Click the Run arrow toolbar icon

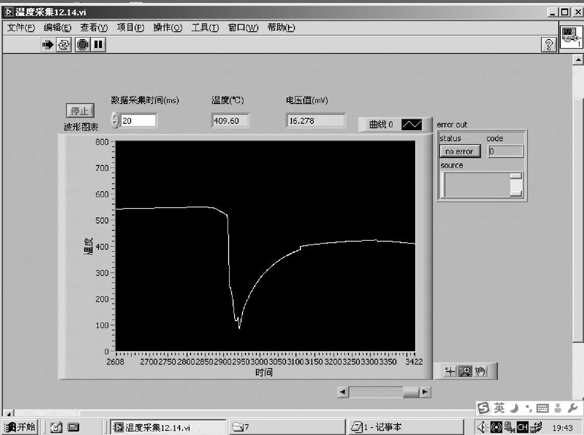[x=48, y=45]
